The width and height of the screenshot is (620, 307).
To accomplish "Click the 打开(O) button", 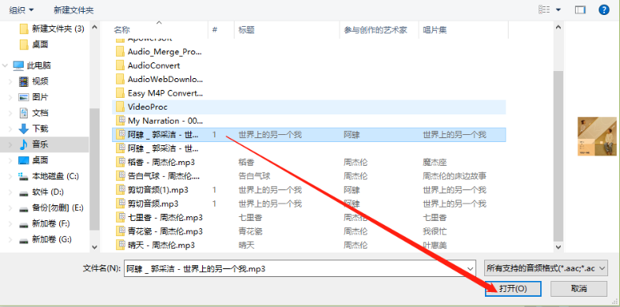I will (513, 288).
